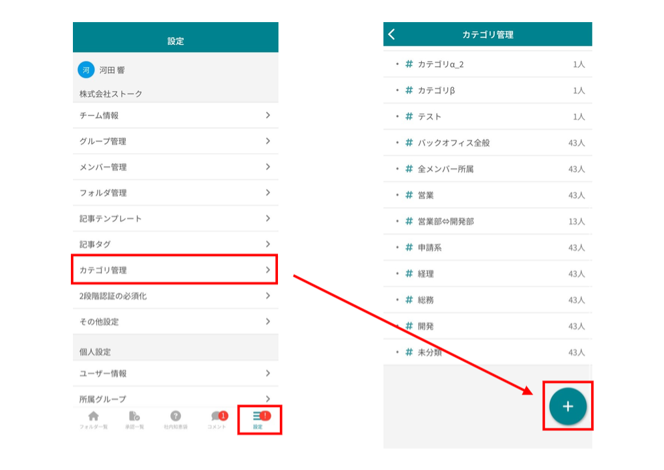Expand 所属グループ chevron

[268, 398]
